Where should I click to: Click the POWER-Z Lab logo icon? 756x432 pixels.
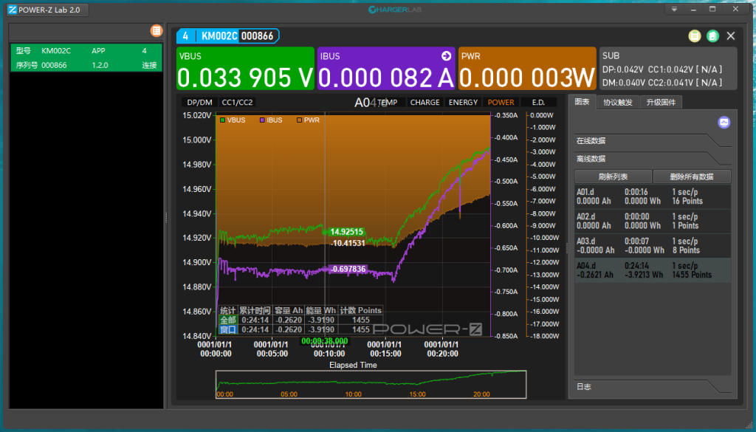13,10
